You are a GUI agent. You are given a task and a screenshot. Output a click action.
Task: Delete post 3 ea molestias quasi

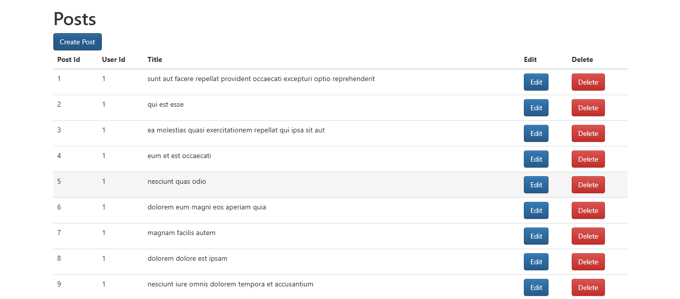click(x=588, y=133)
